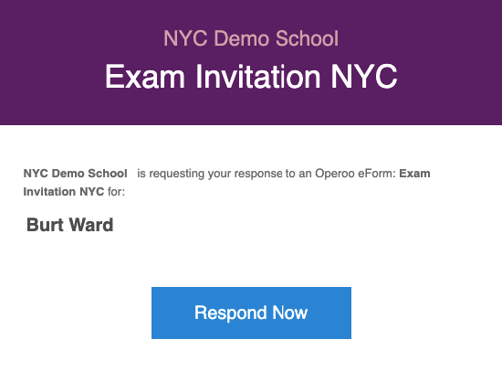Click 'School' in the pink header line
Image resolution: width=502 pixels, height=382 pixels.
click(x=307, y=38)
